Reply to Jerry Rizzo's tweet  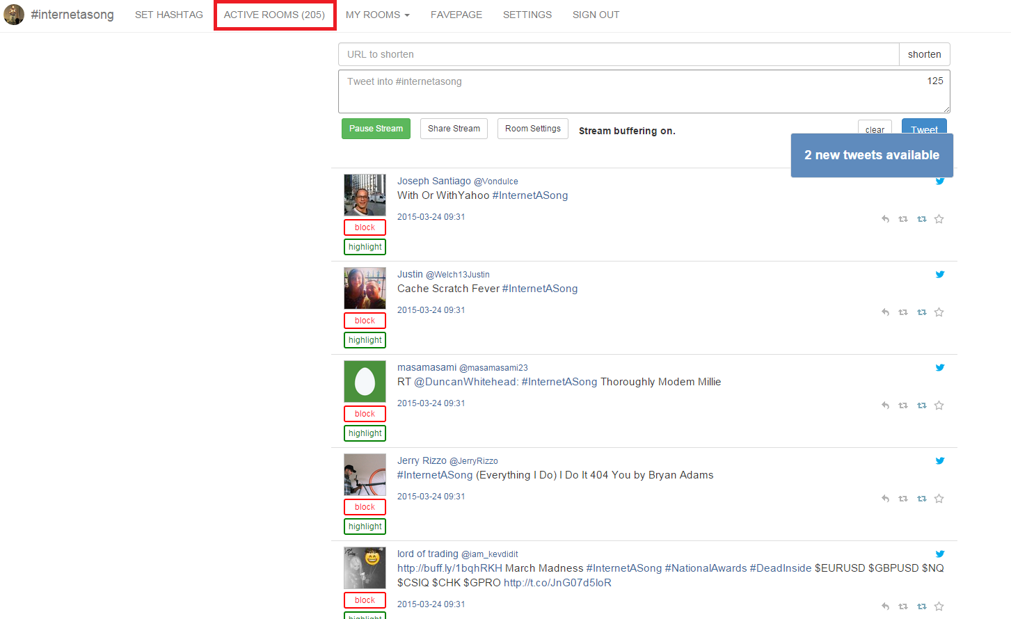click(885, 499)
